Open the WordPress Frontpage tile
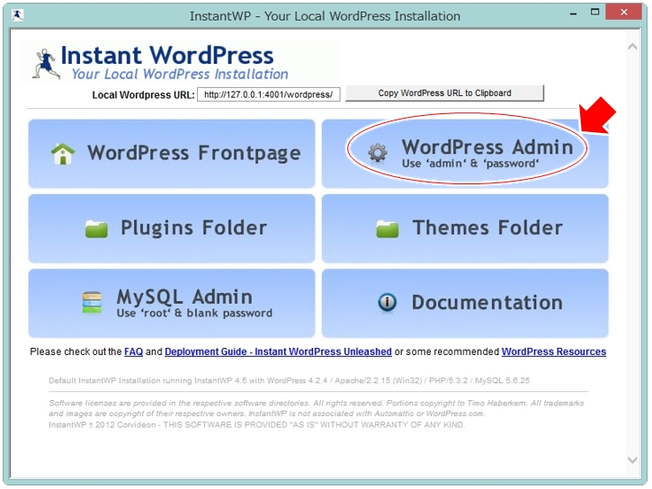This screenshot has height=489, width=652. (x=172, y=154)
